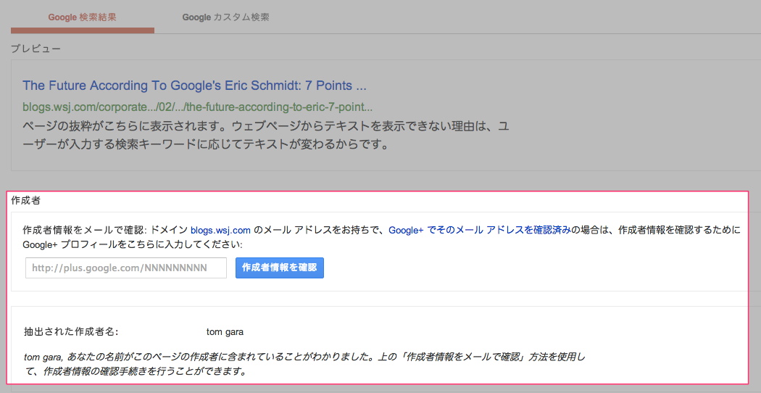Click the orange underline of the active tab

(x=82, y=30)
